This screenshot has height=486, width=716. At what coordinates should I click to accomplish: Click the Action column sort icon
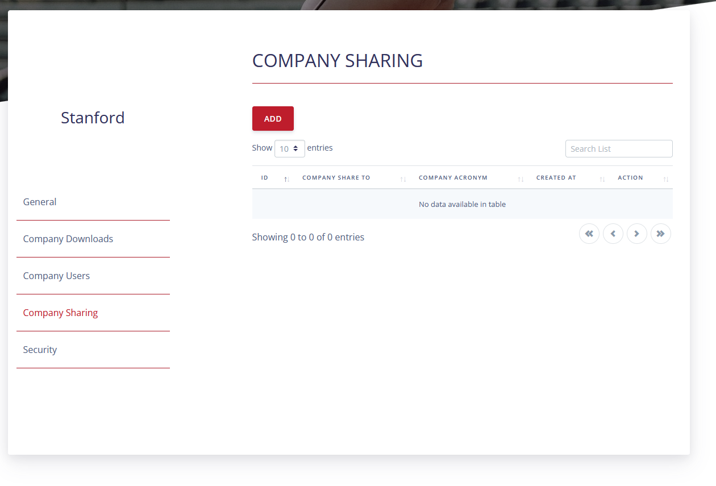click(666, 179)
